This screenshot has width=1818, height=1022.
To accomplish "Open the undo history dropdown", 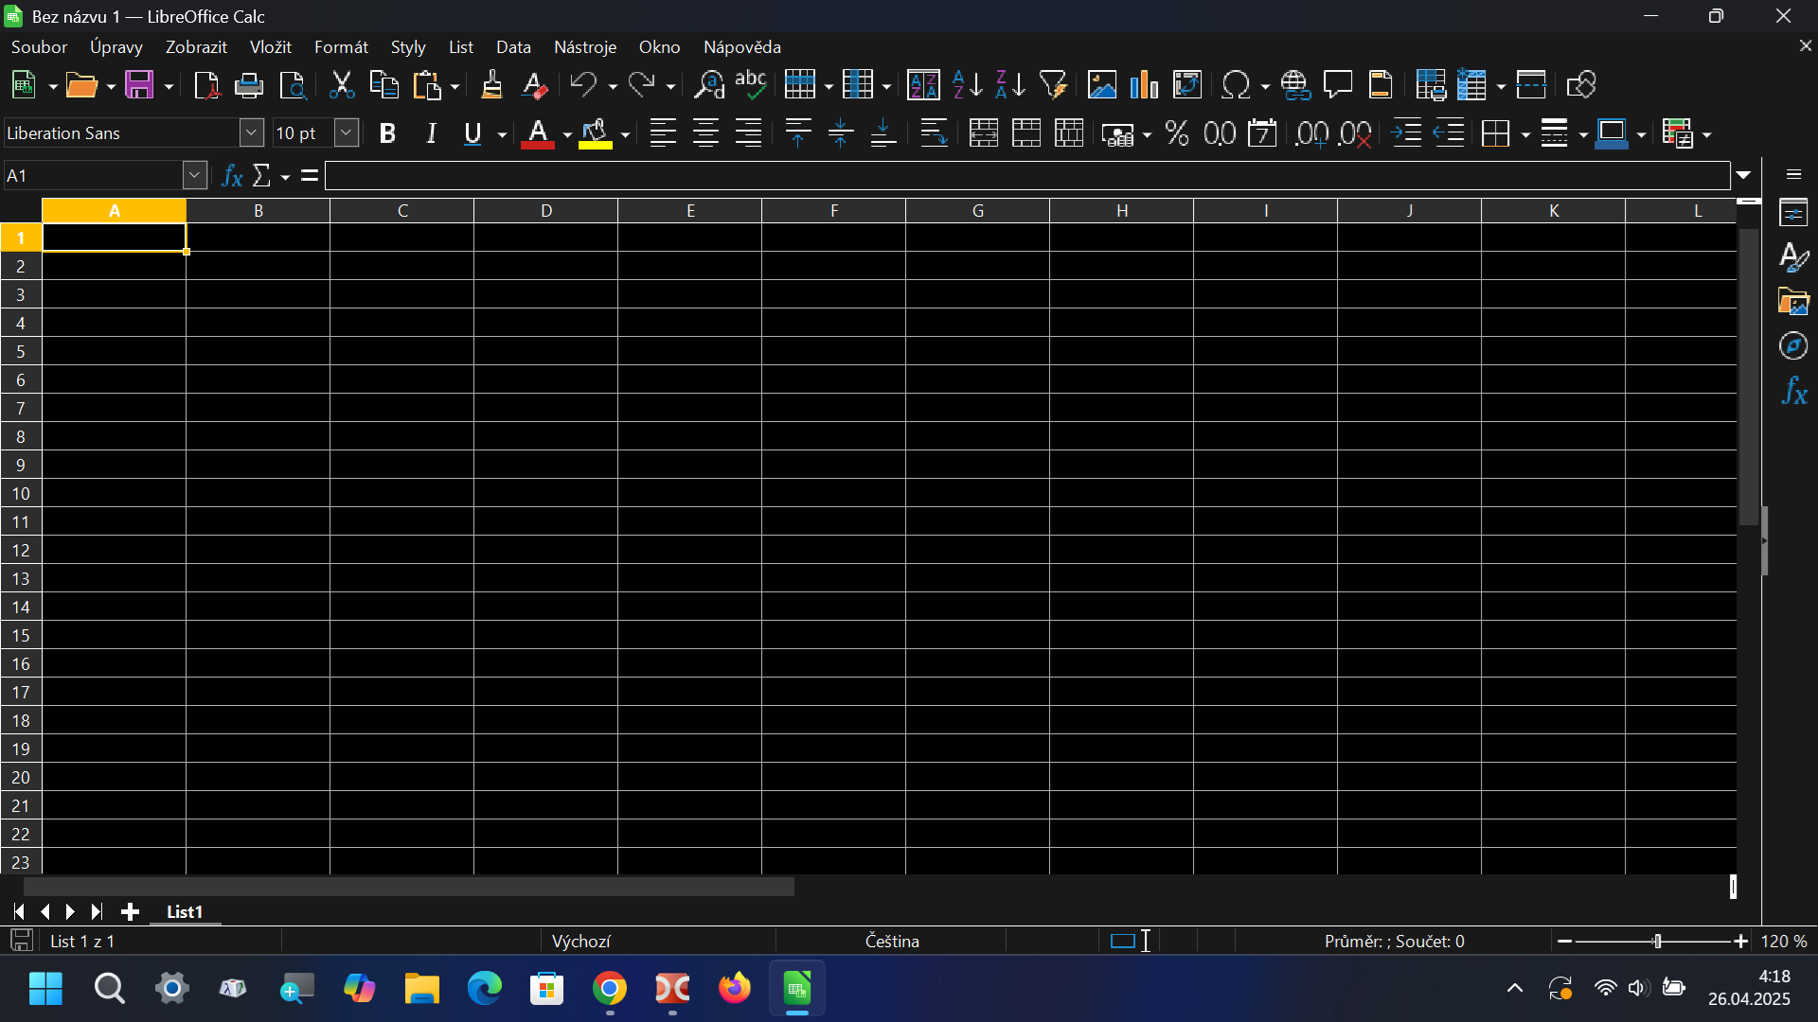I will 613,87.
